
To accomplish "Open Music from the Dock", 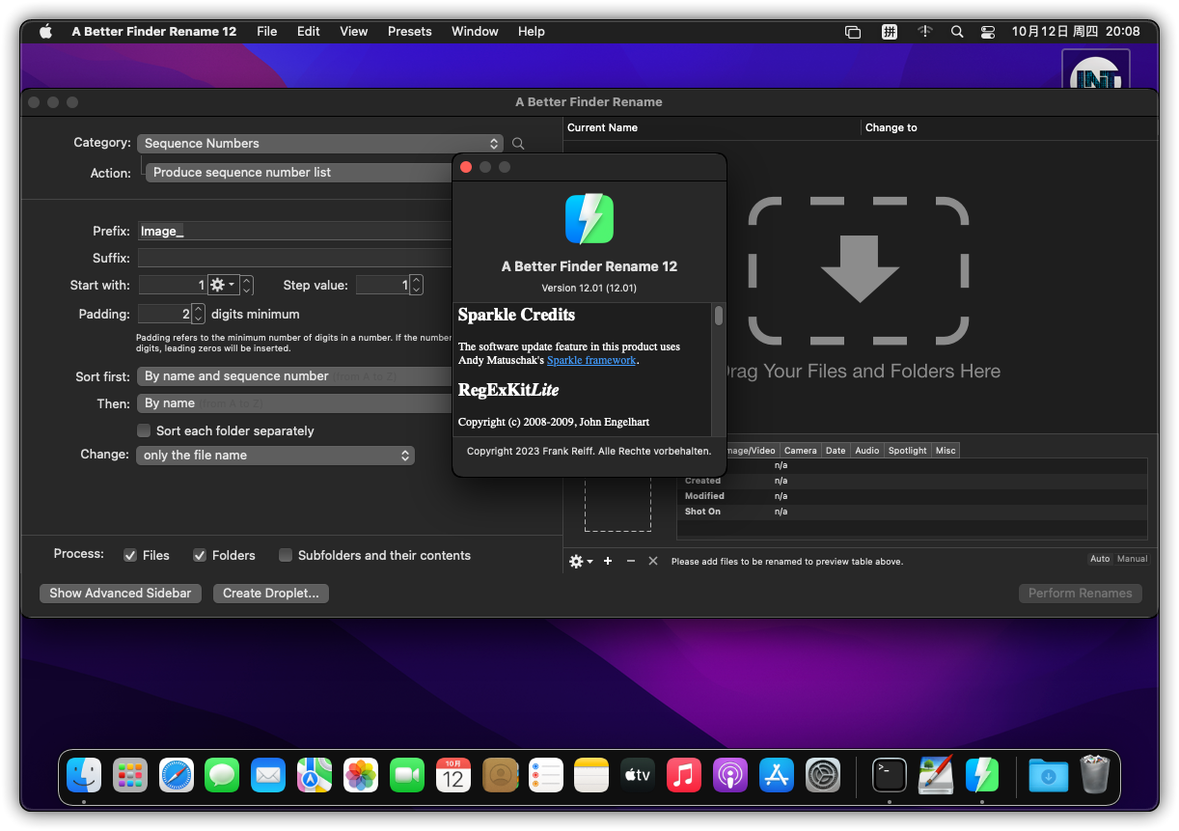I will (684, 775).
